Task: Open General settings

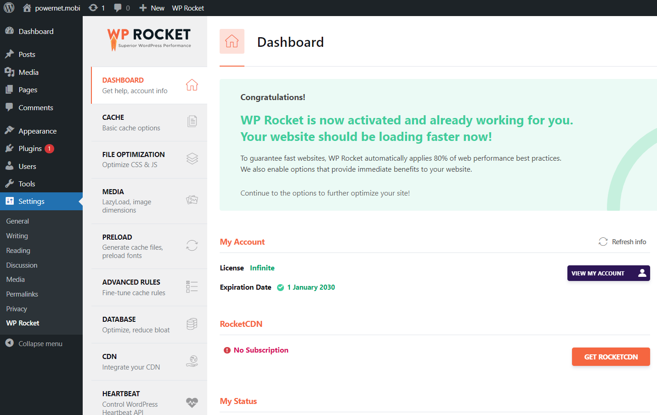Action: 17,221
